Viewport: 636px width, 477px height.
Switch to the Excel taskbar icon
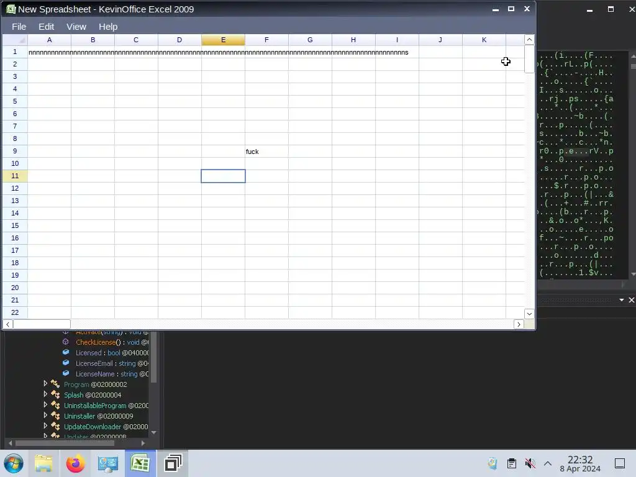140,463
